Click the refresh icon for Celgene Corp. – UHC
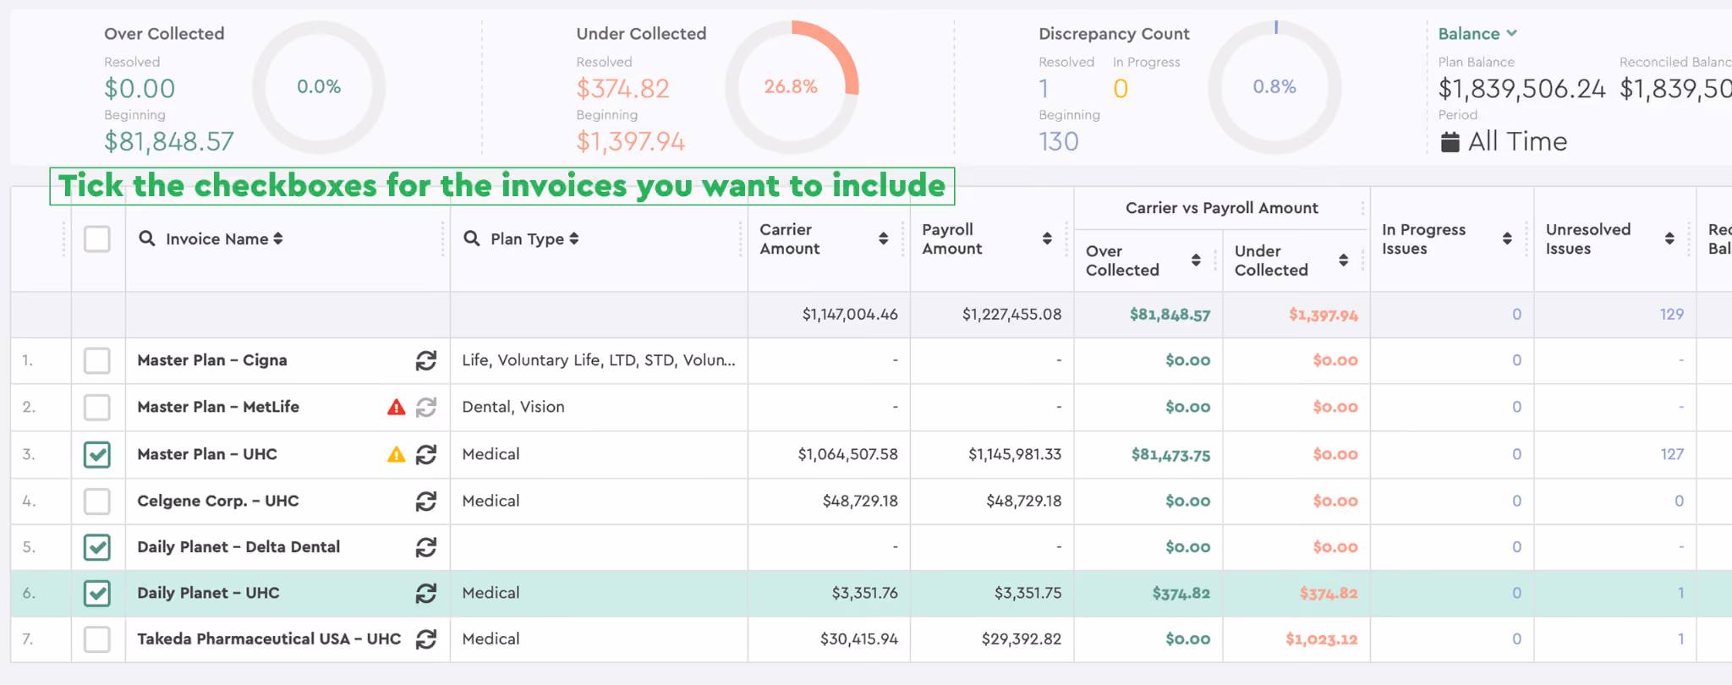 [426, 501]
